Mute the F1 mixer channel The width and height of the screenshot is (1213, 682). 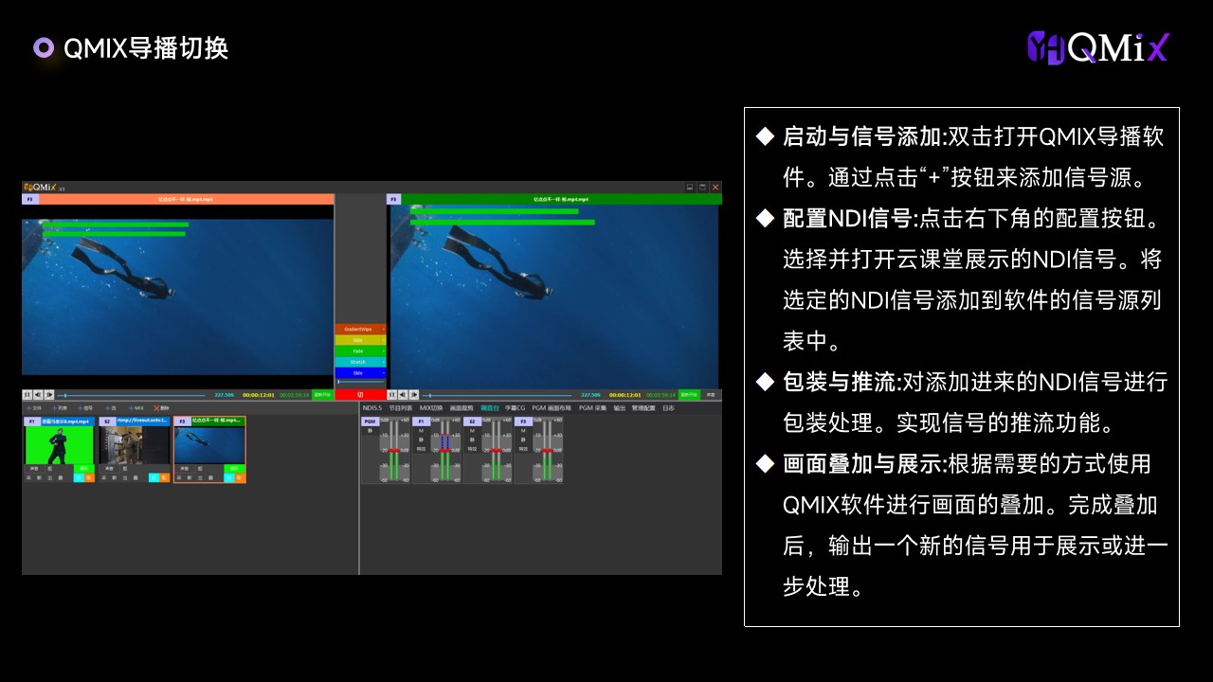(421, 440)
